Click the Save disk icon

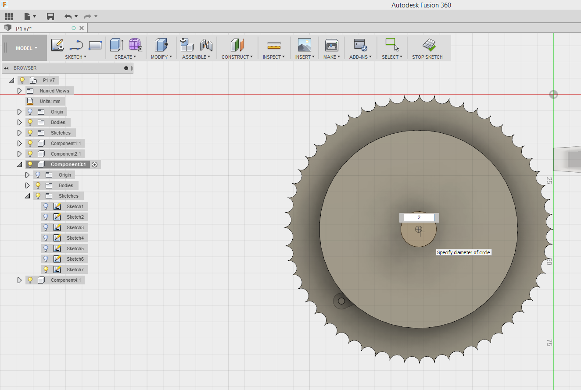(50, 17)
